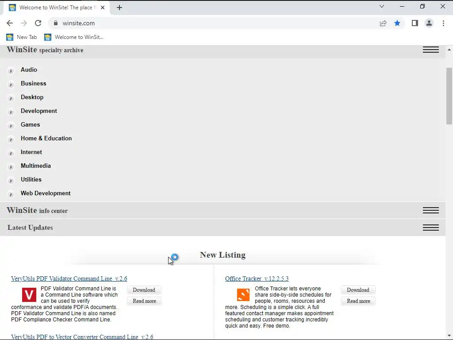This screenshot has height=340, width=453.
Task: View site info via the lock icon
Action: (x=56, y=23)
